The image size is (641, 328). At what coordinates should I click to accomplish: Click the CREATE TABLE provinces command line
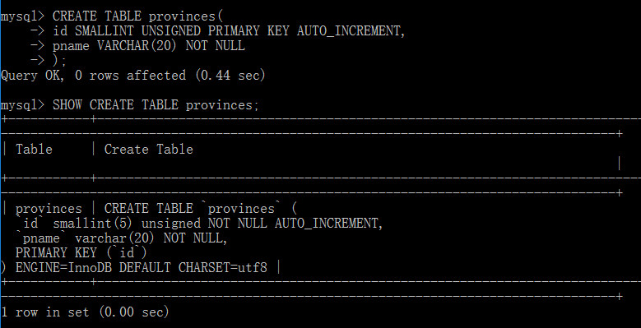point(138,16)
